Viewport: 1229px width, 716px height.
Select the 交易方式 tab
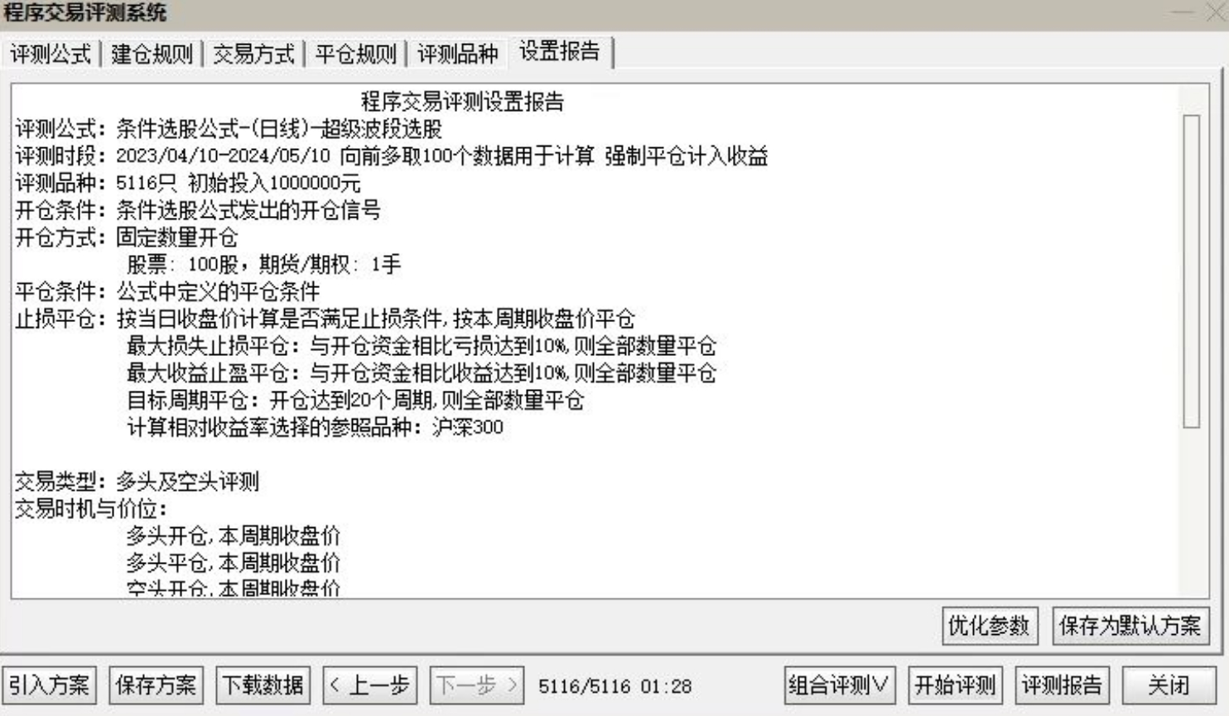coord(254,54)
